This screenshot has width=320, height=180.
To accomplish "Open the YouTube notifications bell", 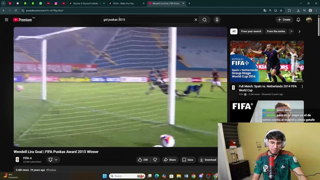I will [x=298, y=20].
